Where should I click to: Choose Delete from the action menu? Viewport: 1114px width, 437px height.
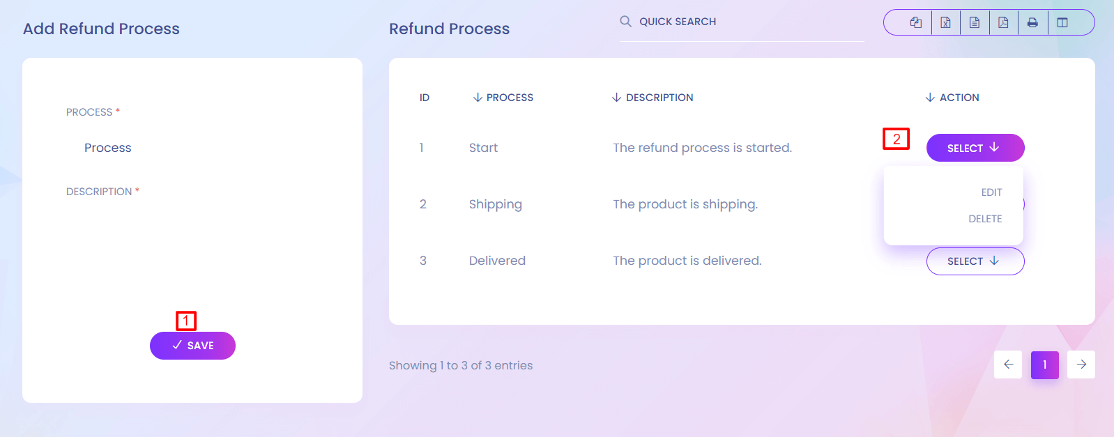point(984,219)
